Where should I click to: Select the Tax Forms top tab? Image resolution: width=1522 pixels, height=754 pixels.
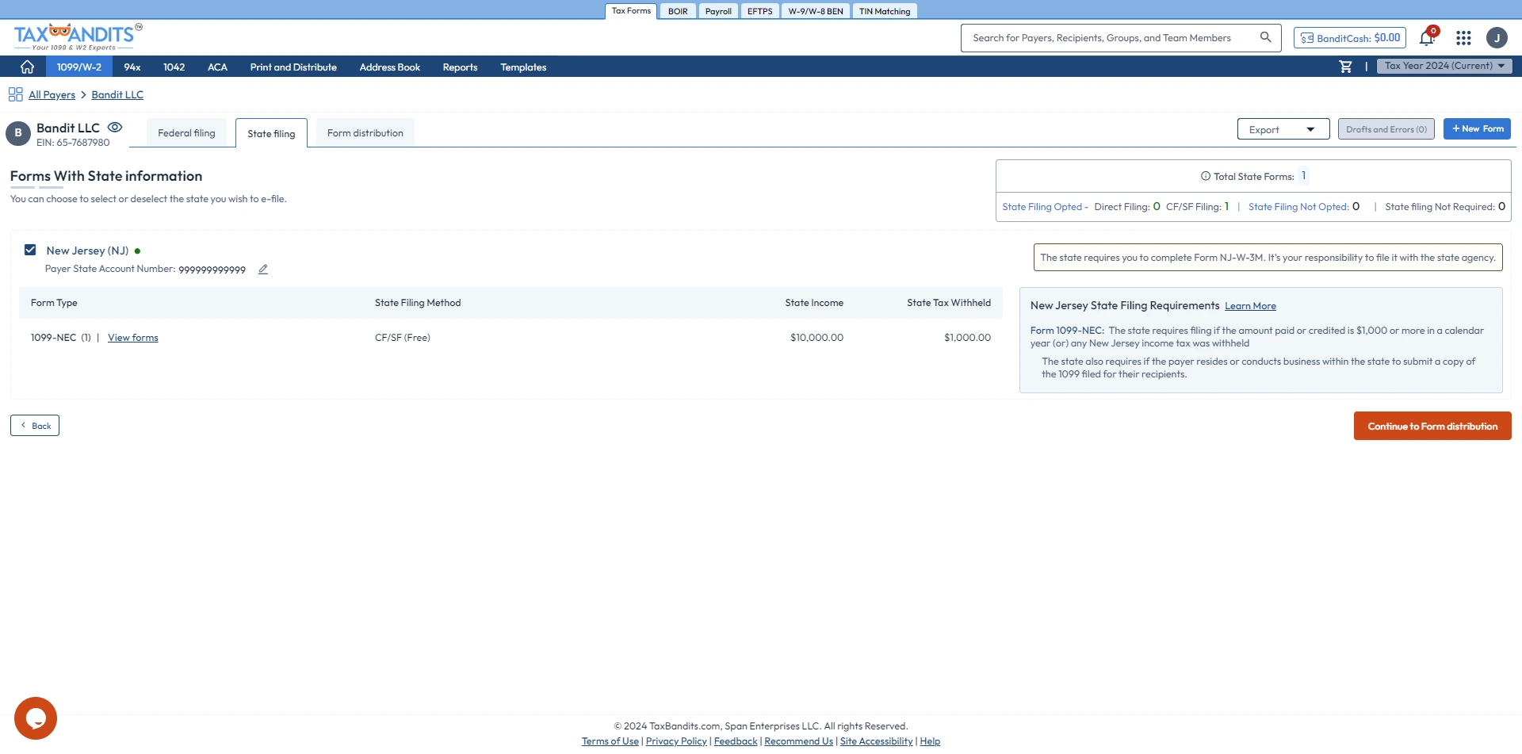coord(631,11)
